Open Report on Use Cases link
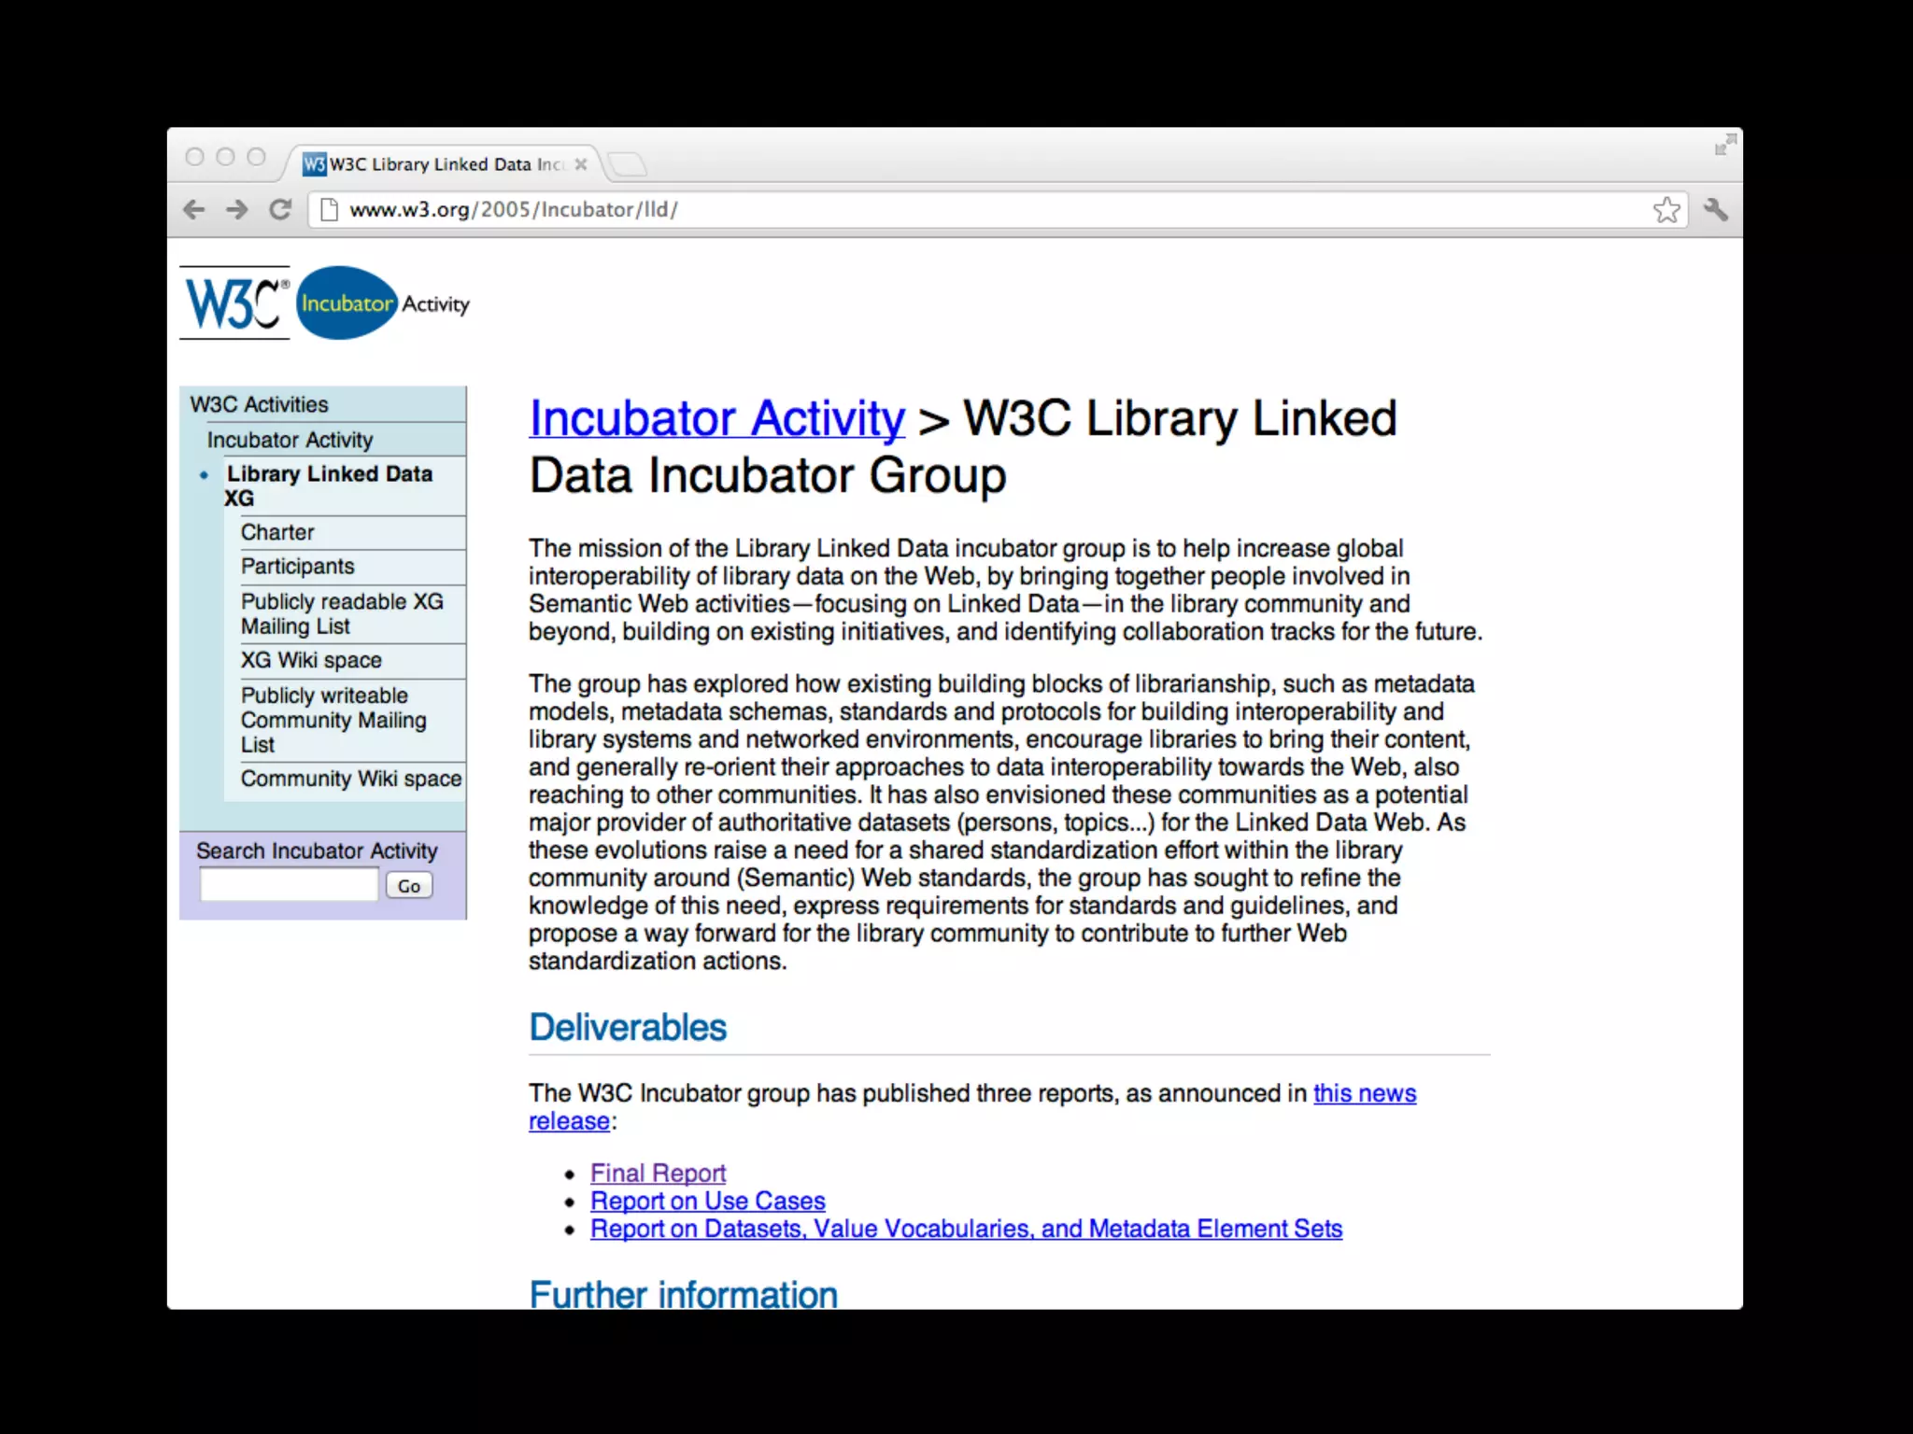Screen dimensions: 1913x1434 tap(707, 1201)
